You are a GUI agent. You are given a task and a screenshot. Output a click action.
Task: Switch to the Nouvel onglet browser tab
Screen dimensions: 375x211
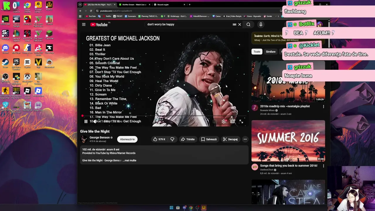169,4
